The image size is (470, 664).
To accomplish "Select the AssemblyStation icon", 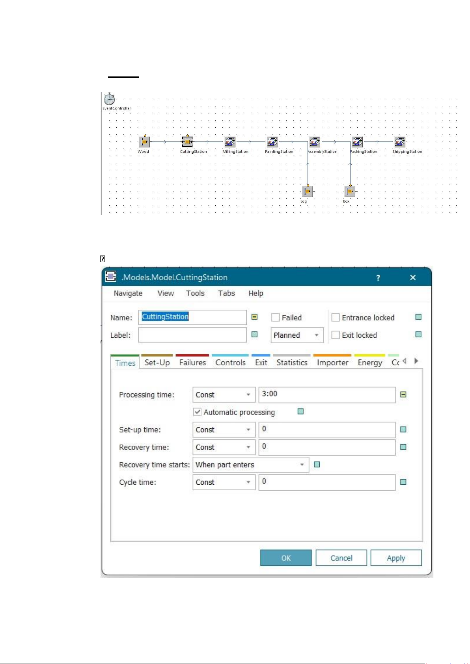I will [315, 141].
